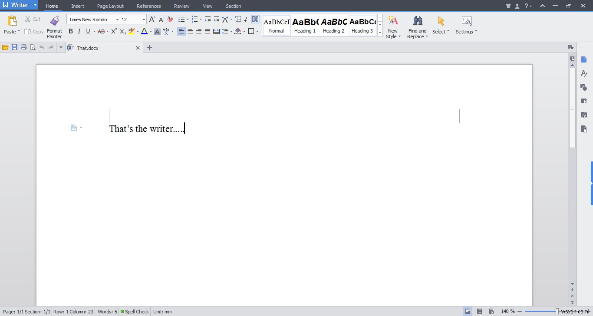The height and width of the screenshot is (316, 593).
Task: Apply the Heading 1 style
Action: point(304,25)
